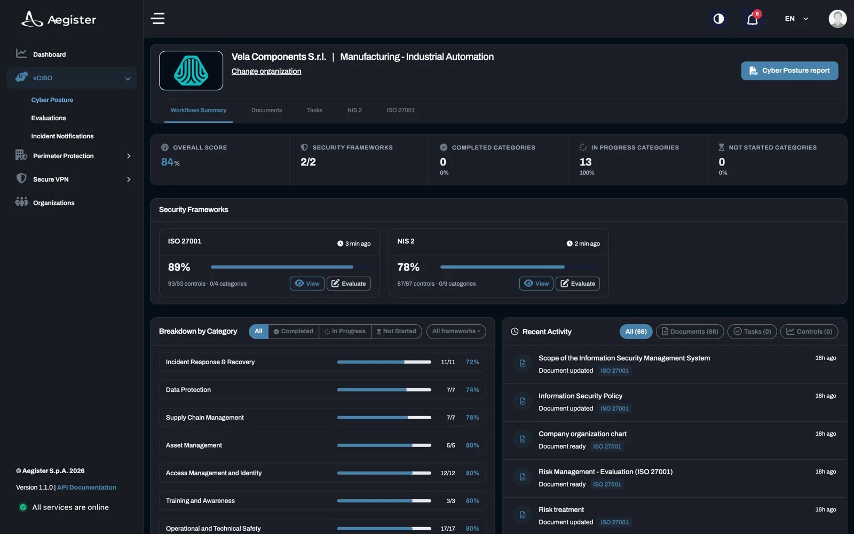Screen dimensions: 854x534
Task: Click the Aegister logo
Action: click(x=59, y=19)
